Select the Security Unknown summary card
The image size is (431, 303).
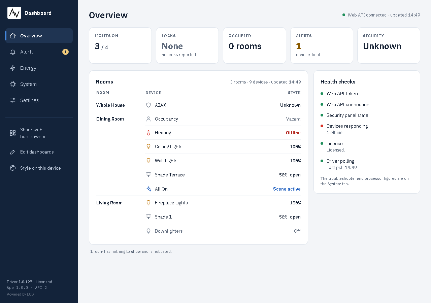pyautogui.click(x=389, y=45)
